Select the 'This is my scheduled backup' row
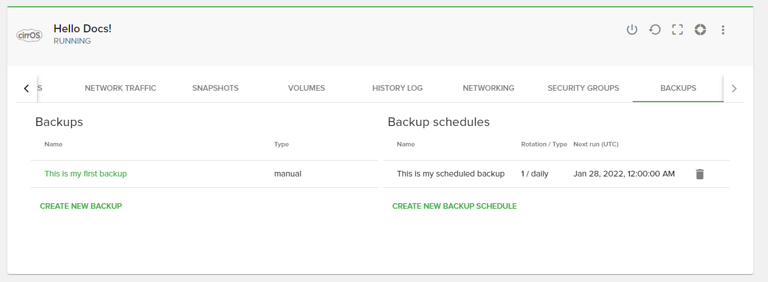 coord(451,174)
